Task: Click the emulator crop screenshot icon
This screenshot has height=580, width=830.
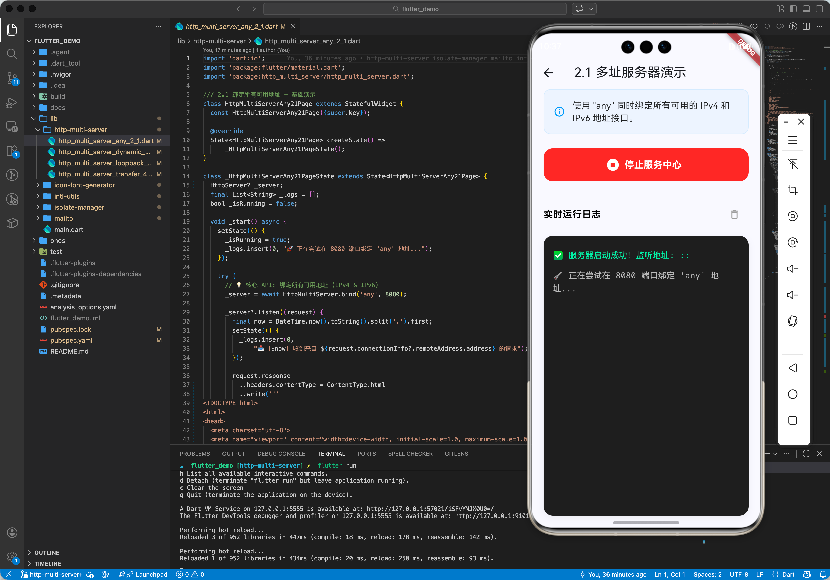Action: (x=792, y=190)
